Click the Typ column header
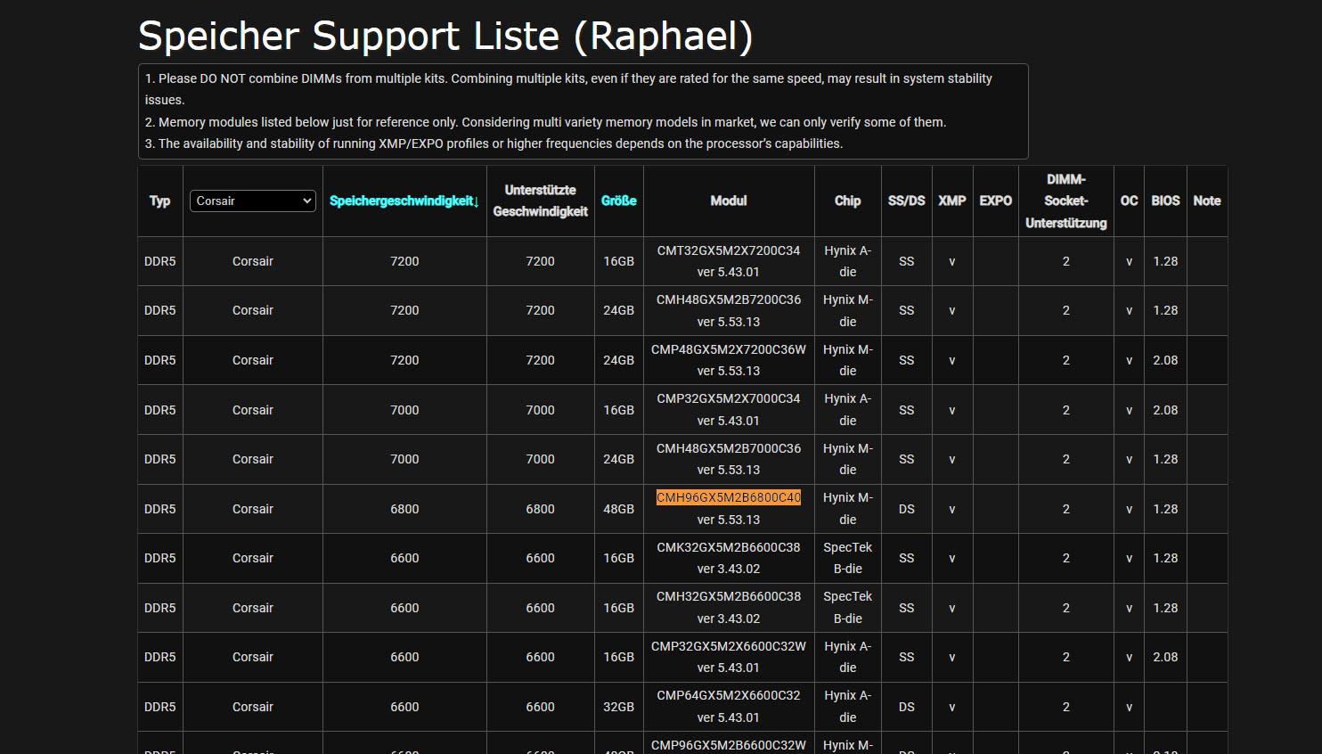Screen dimensions: 1322x754 coord(160,201)
